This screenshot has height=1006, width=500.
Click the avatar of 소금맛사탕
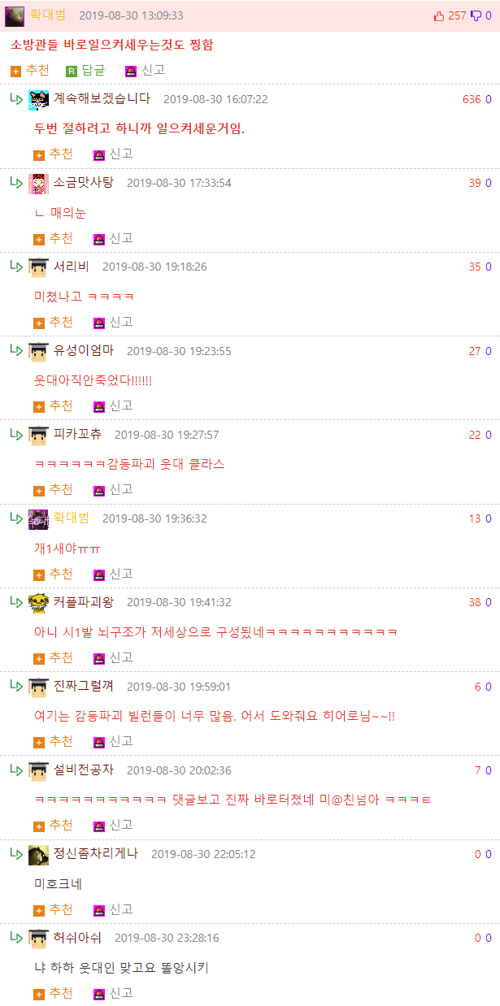pos(38,184)
